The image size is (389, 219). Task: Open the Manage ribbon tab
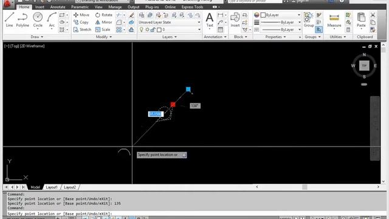(115, 7)
